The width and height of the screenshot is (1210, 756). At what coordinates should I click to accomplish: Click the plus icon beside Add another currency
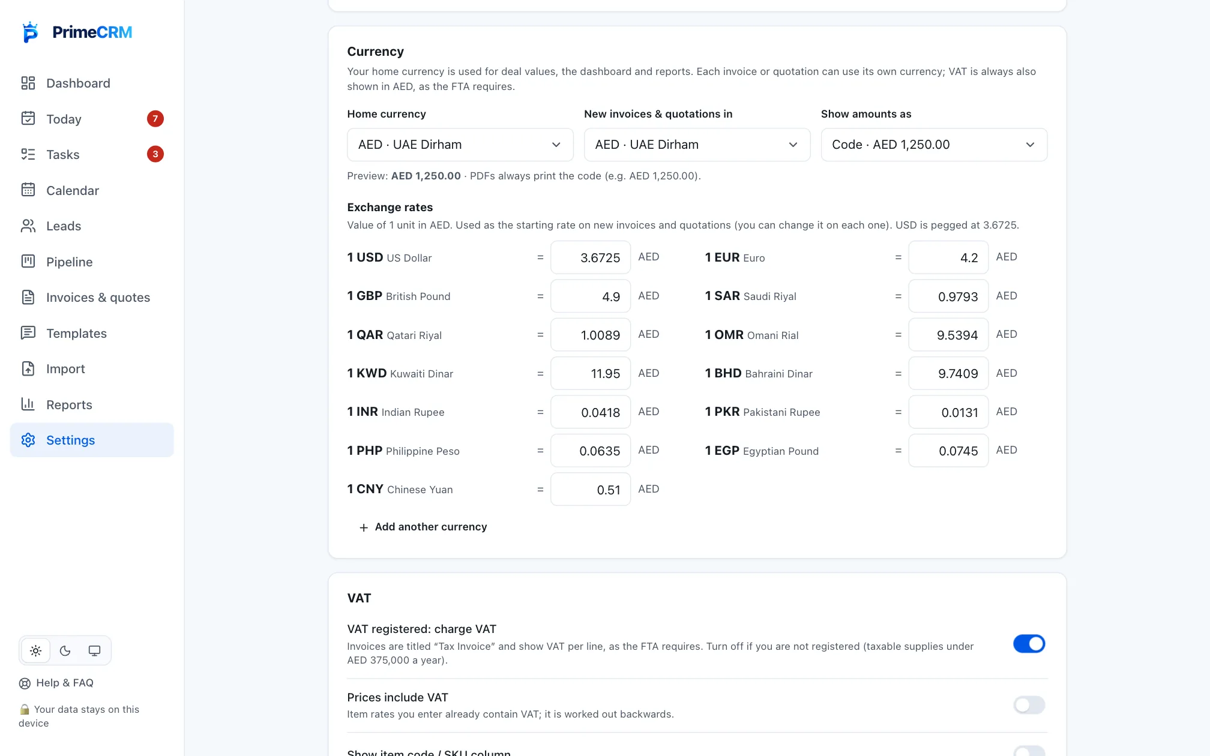click(x=364, y=527)
